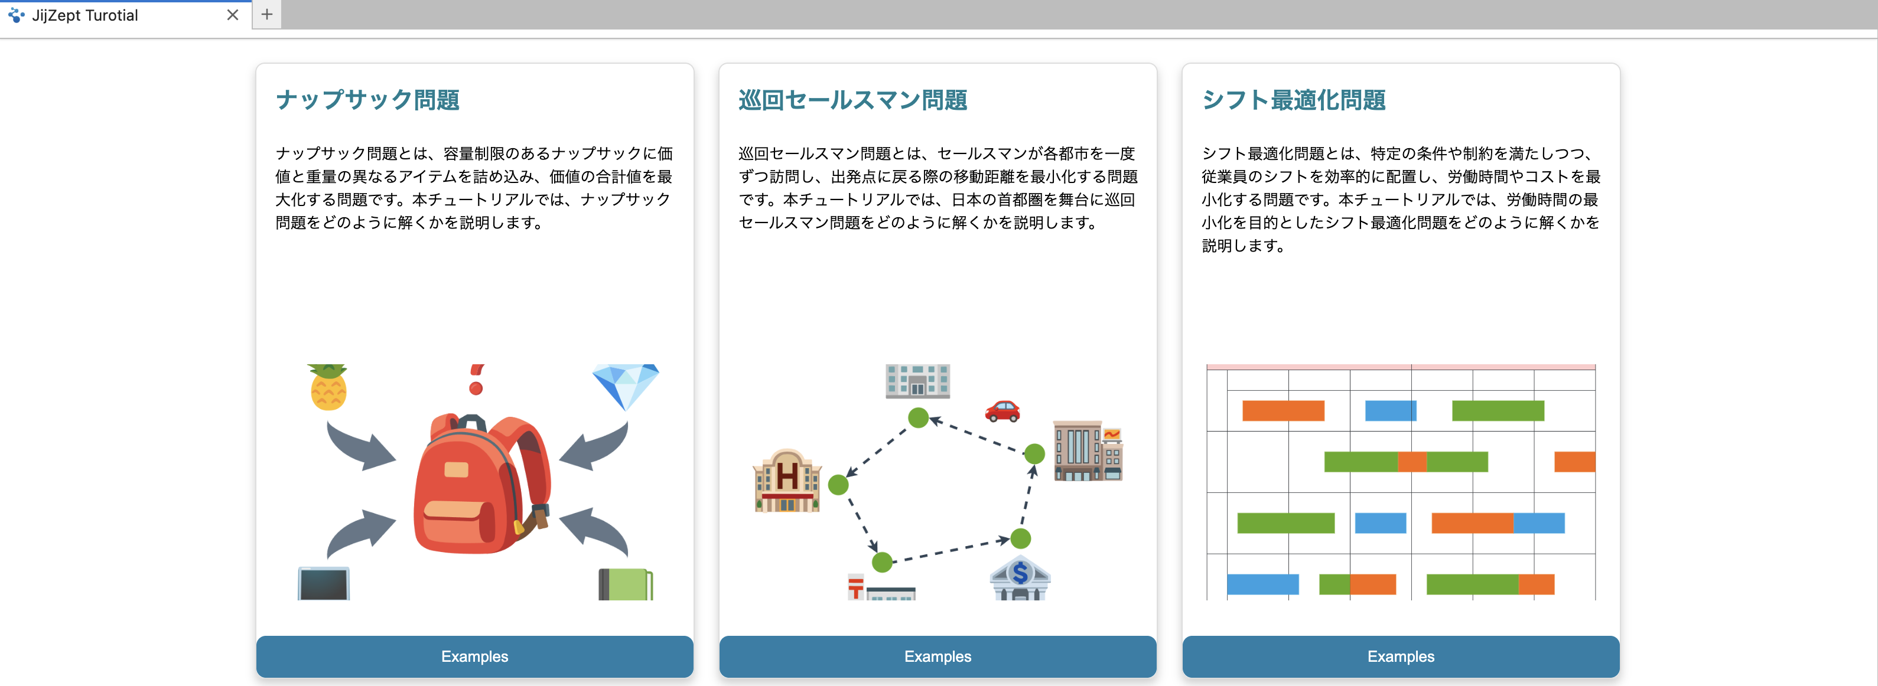Click the laptop computer icon
This screenshot has width=1878, height=686.
point(324,584)
